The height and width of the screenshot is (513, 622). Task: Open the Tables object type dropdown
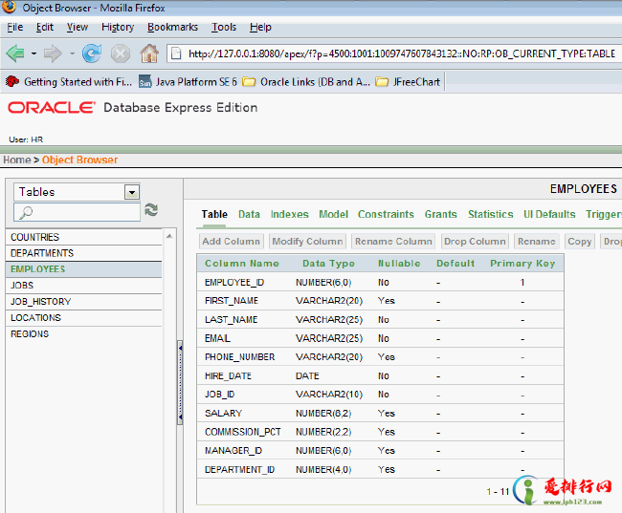pos(132,192)
